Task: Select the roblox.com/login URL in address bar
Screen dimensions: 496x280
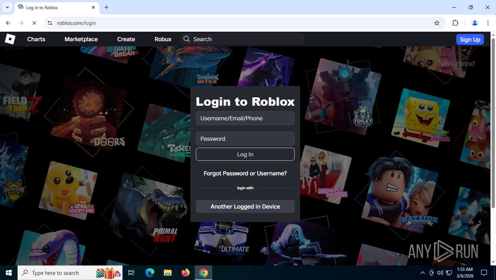Action: [77, 23]
